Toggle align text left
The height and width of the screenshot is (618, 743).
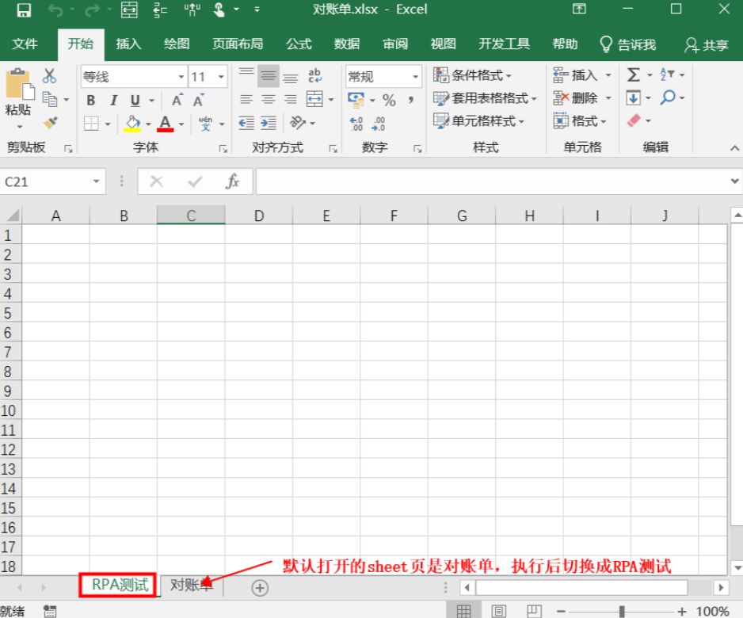(x=246, y=99)
